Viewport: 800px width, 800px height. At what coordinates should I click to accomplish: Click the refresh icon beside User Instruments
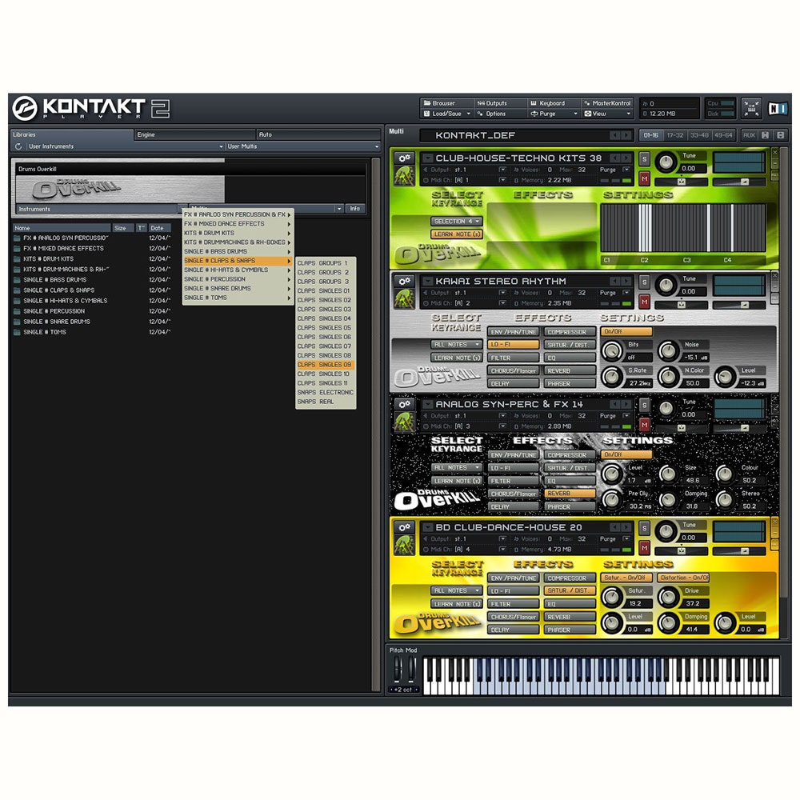(19, 146)
